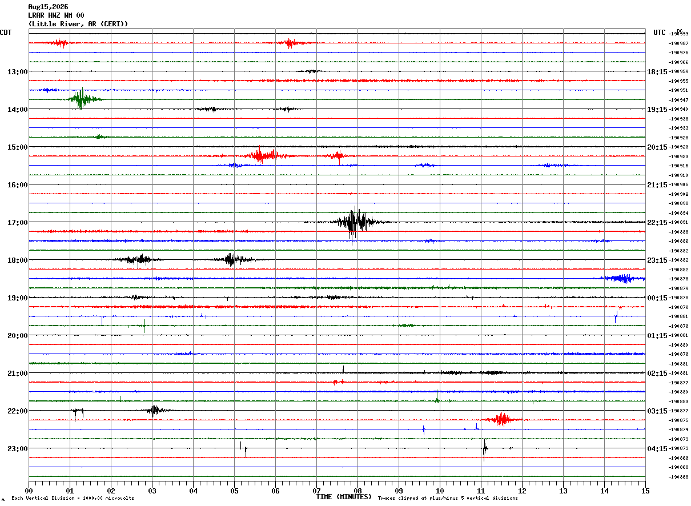Click the TIME (MINUTES) axis title
This screenshot has height=506, width=691.
click(x=344, y=497)
